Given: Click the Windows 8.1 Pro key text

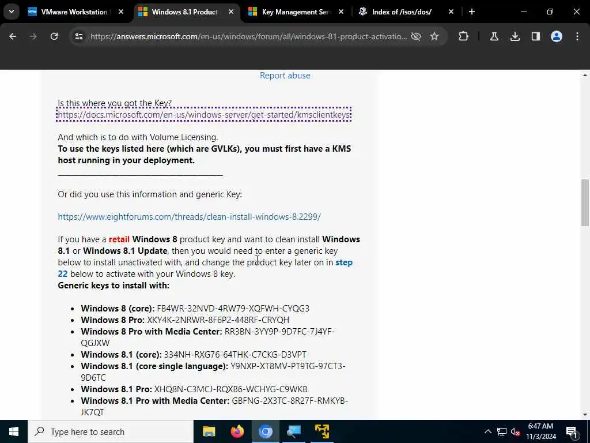Looking at the screenshot, I should coord(230,389).
